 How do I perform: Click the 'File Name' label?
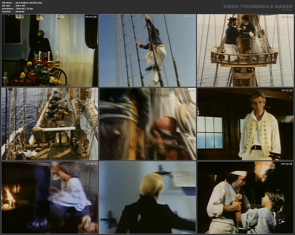coord(7,3)
